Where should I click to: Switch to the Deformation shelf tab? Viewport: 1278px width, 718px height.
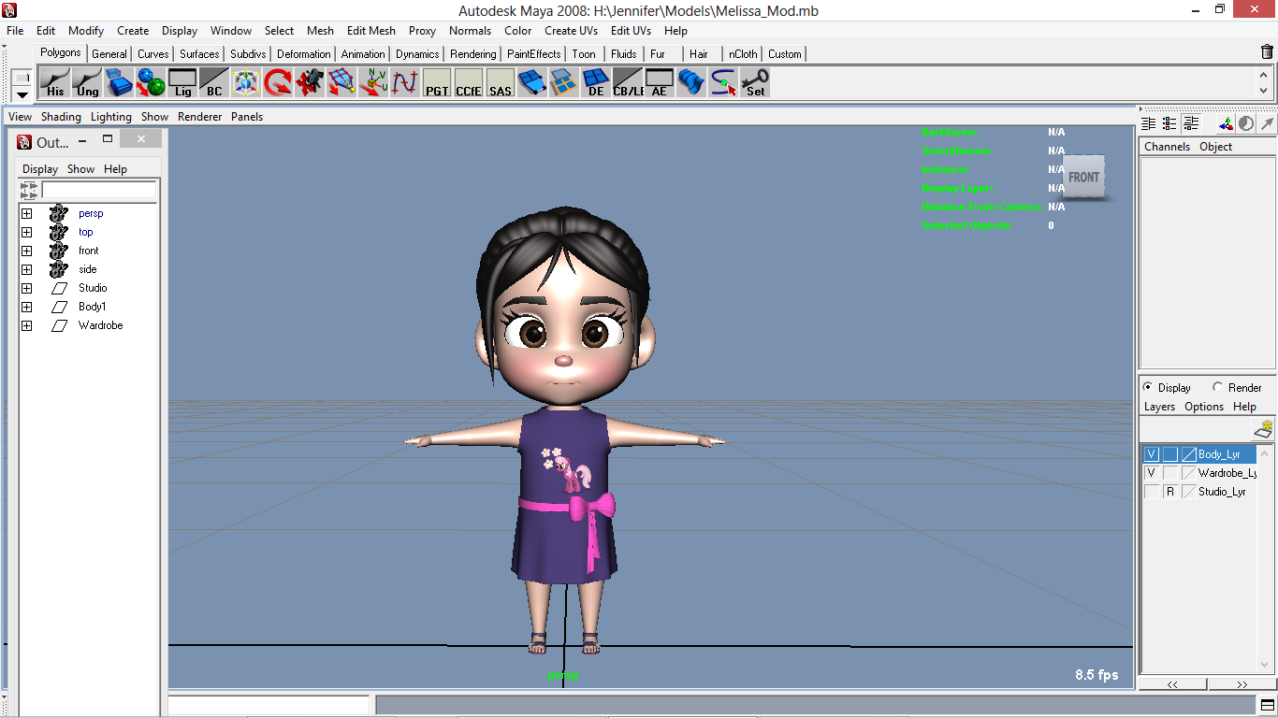pyautogui.click(x=303, y=54)
